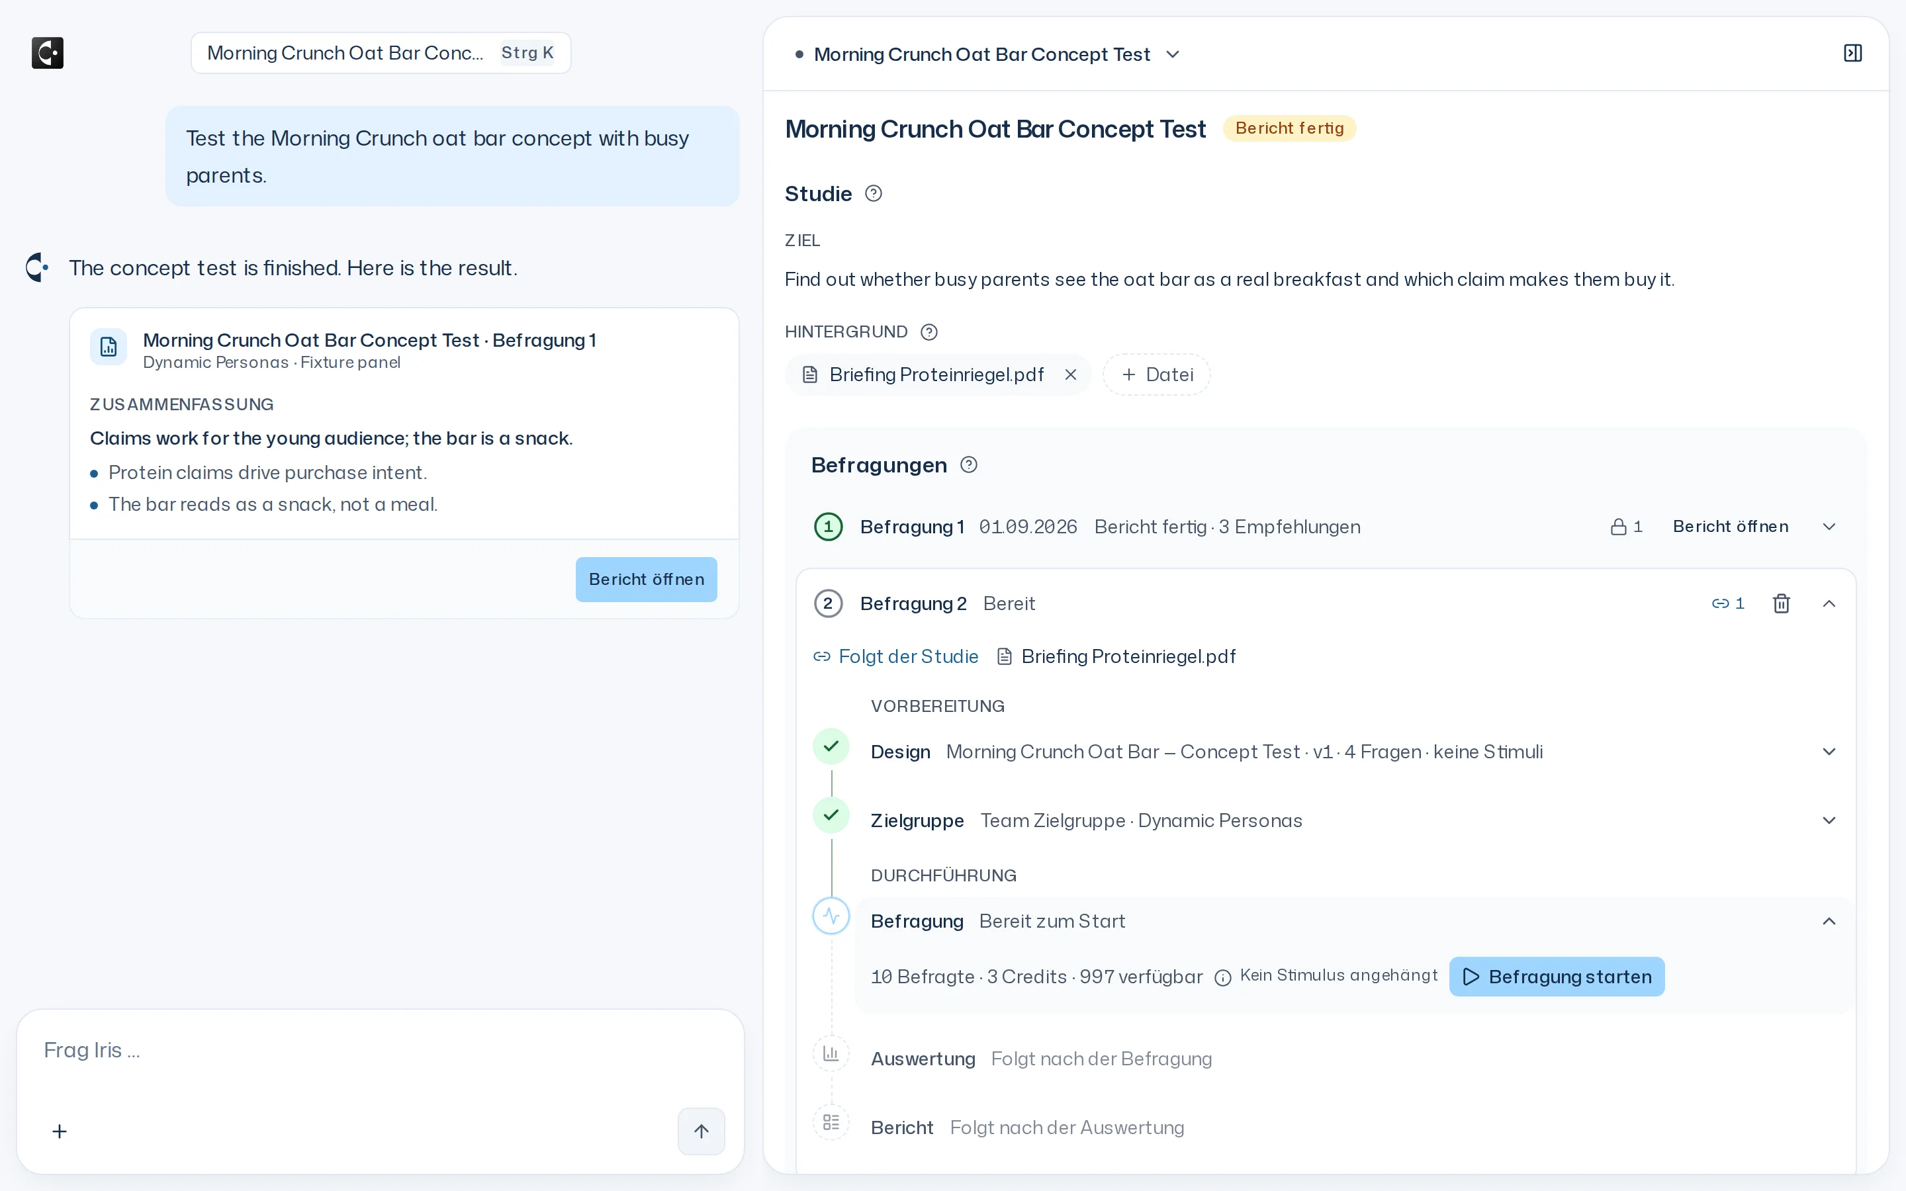
Task: Add a file with the Datei button
Action: pos(1156,375)
